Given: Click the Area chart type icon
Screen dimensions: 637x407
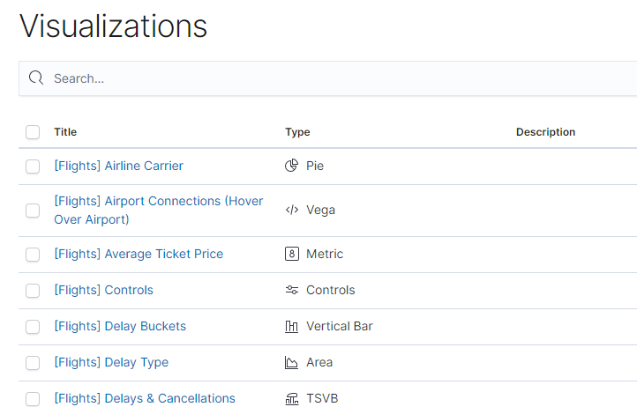Looking at the screenshot, I should tap(291, 362).
